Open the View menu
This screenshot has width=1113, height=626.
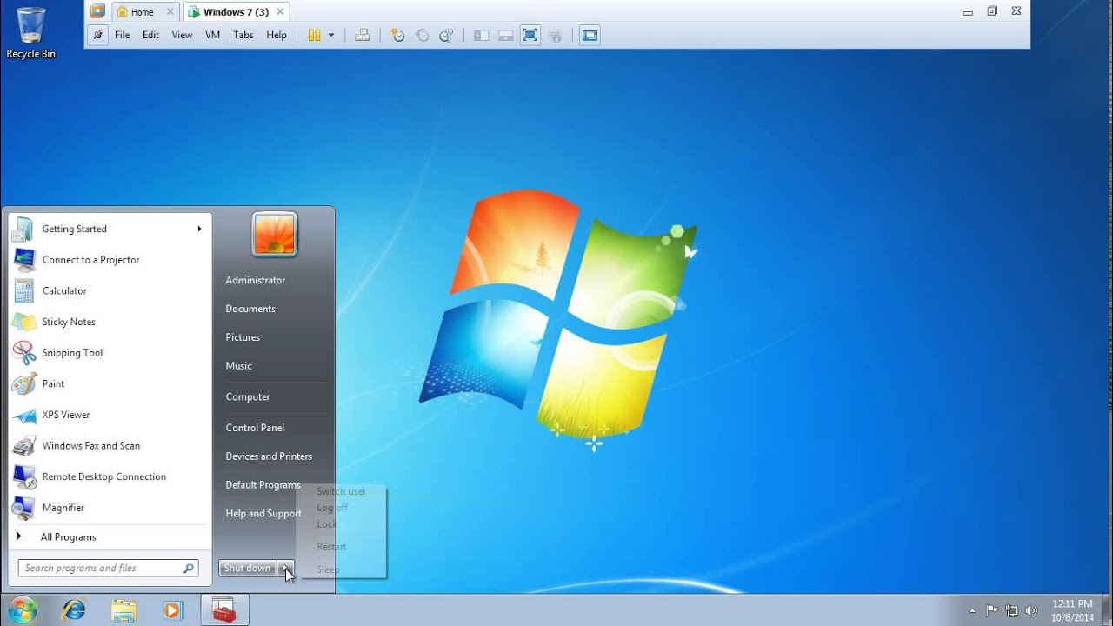pyautogui.click(x=182, y=35)
